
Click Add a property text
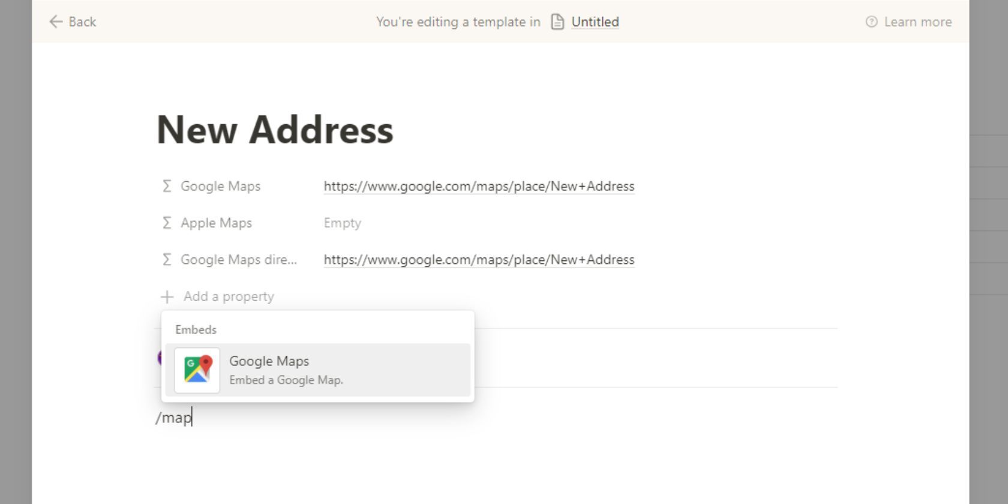point(229,296)
